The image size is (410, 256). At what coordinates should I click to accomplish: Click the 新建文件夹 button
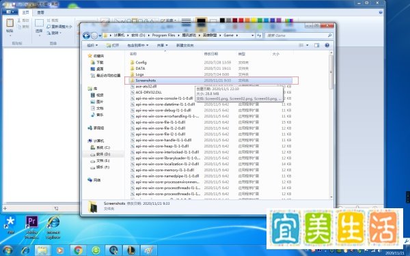click(x=185, y=46)
